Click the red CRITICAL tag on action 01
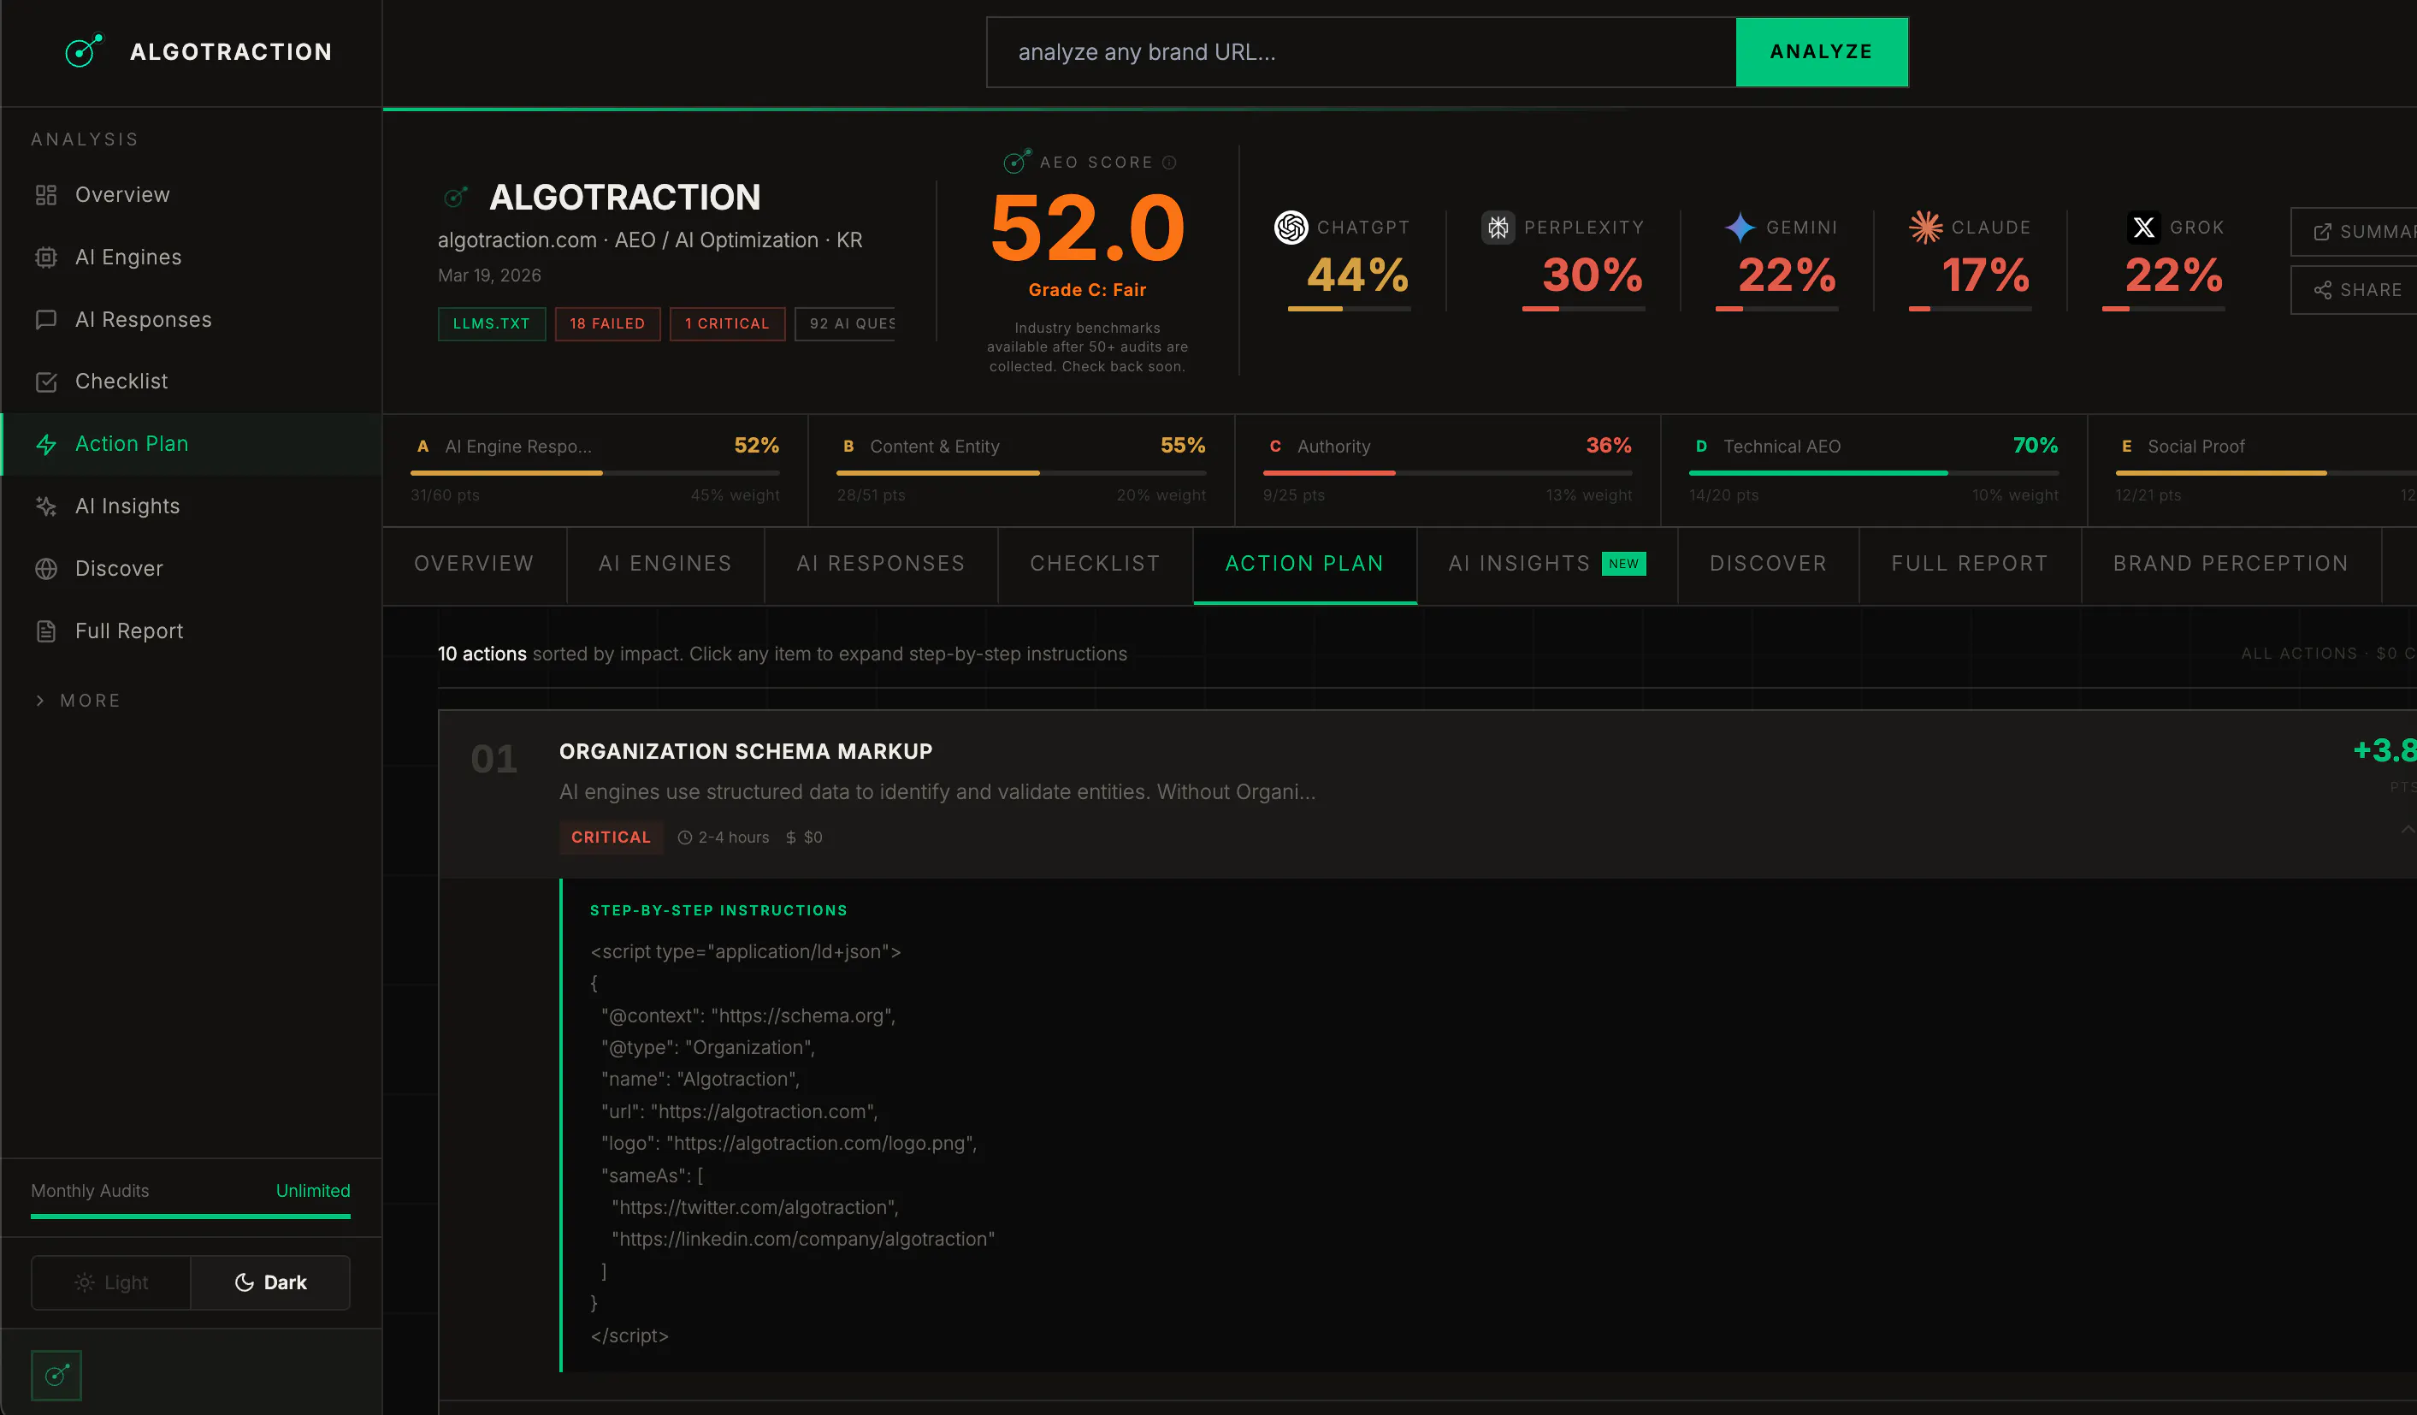2417x1415 pixels. coord(611,838)
